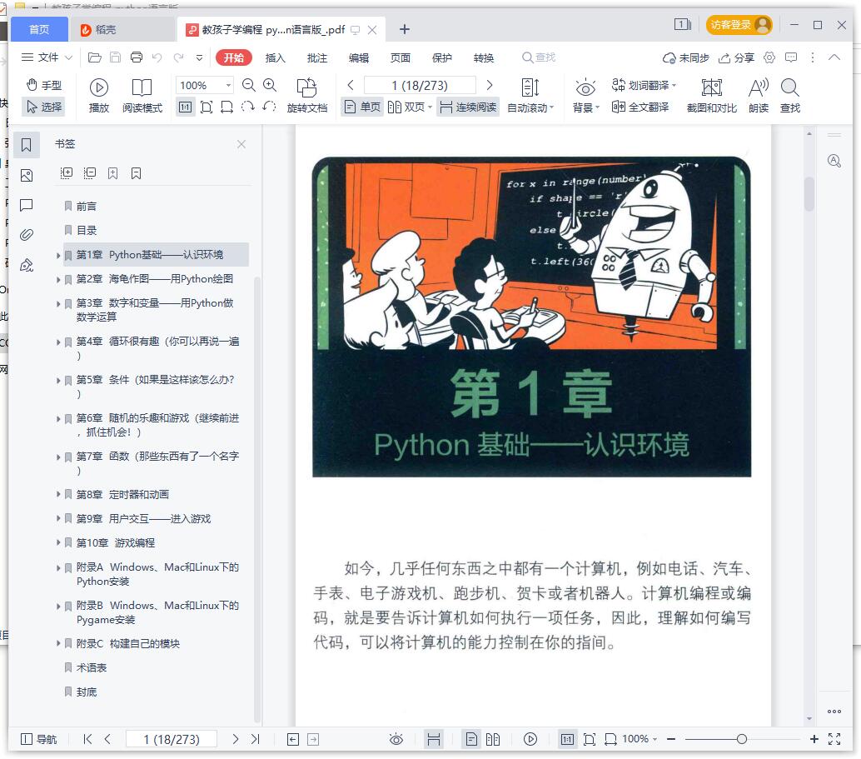
Task: Click the ribbon page number field
Action: 420,85
